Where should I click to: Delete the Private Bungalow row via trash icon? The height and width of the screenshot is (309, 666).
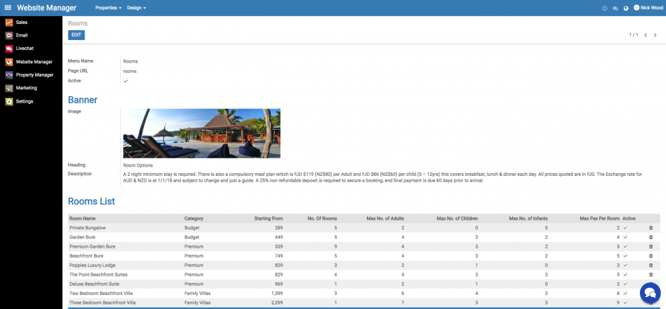click(651, 228)
